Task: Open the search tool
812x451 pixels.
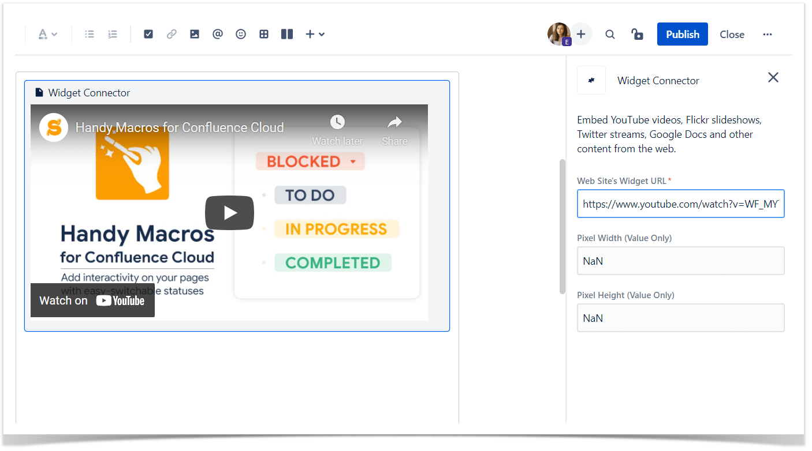Action: click(x=610, y=34)
